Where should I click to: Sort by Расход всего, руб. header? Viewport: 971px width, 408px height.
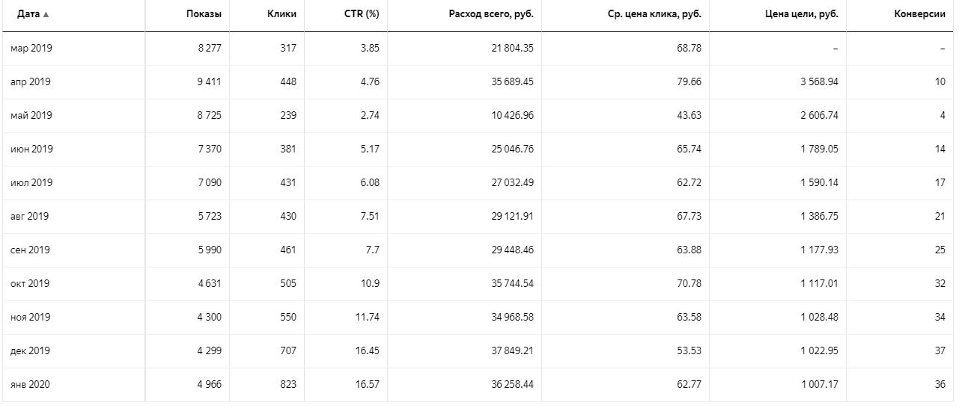(x=491, y=14)
